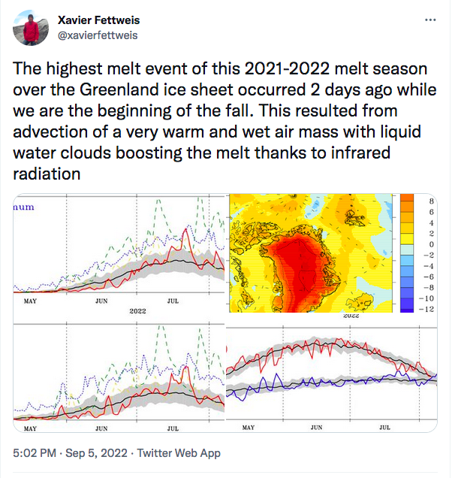Click Xavier Fettweis profile avatar
Screen dimensions: 452x478
point(31,29)
